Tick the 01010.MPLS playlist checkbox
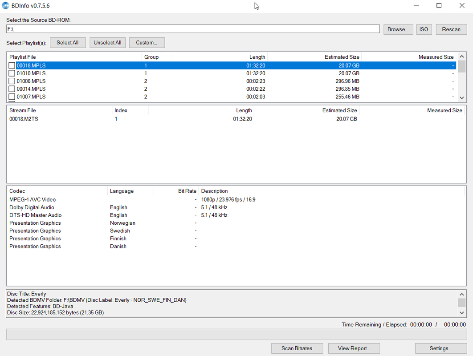473x356 pixels. 12,73
